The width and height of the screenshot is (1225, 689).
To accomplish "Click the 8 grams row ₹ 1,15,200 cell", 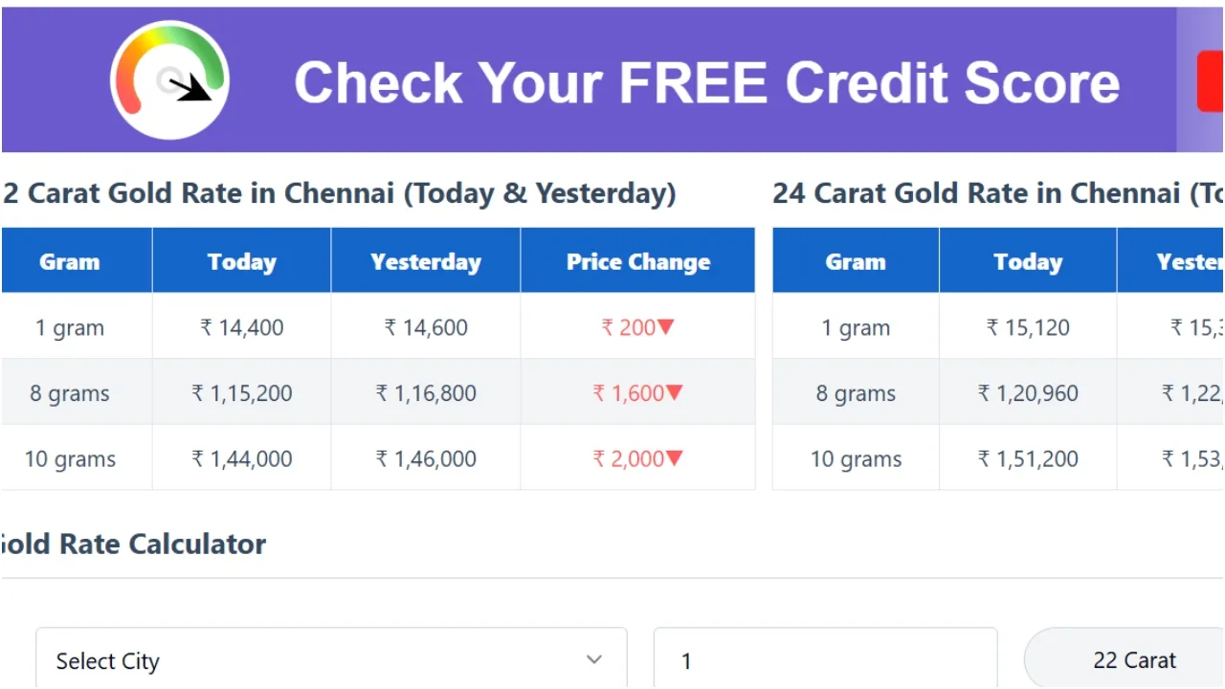I will 241,393.
